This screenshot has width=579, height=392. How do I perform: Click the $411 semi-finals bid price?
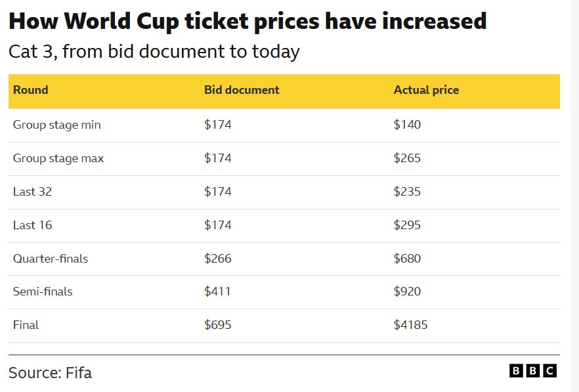coord(217,292)
